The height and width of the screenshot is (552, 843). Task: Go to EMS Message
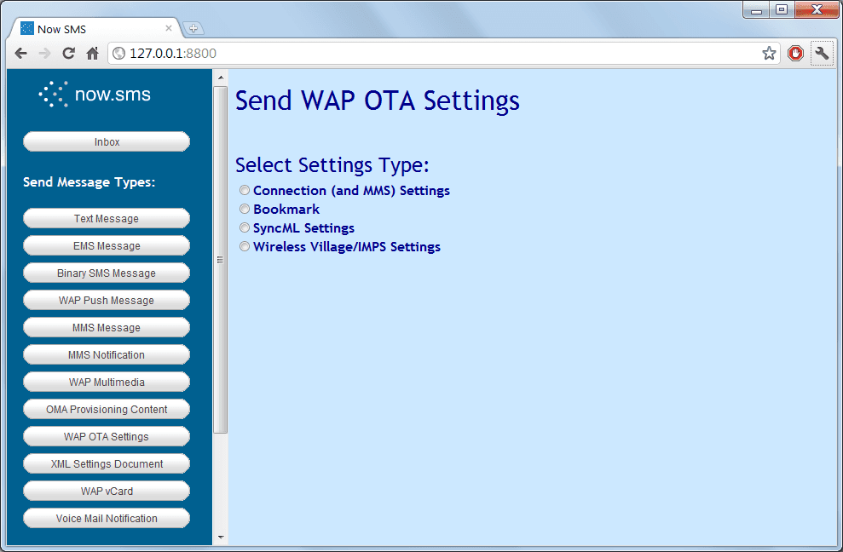click(x=107, y=246)
